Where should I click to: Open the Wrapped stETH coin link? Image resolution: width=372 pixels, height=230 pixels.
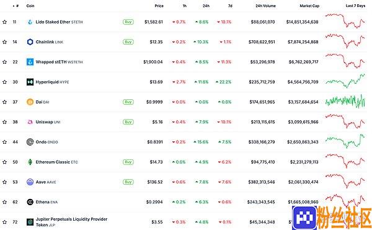59,62
